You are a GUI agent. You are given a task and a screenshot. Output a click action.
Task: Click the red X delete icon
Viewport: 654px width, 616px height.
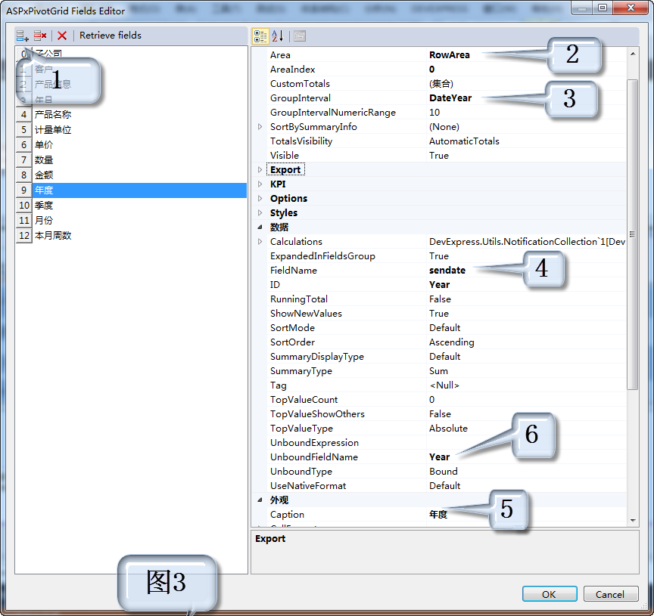62,36
